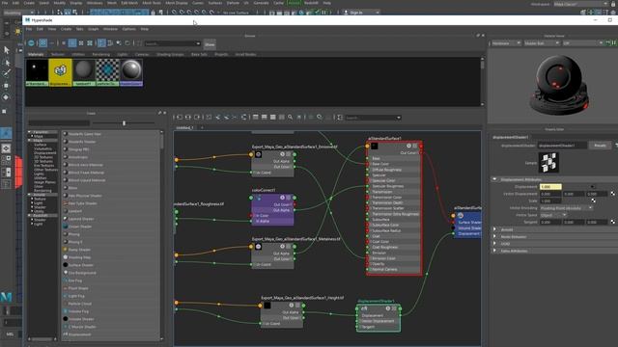Open the Hypershade Graph menu
This screenshot has height=347, width=618.
pos(93,29)
